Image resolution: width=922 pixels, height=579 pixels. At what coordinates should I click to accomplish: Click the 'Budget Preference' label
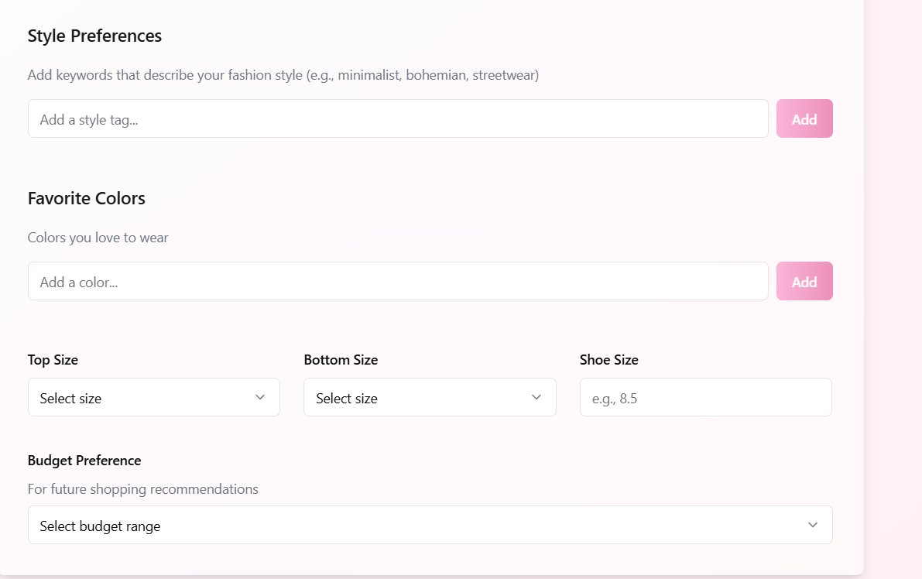(84, 461)
